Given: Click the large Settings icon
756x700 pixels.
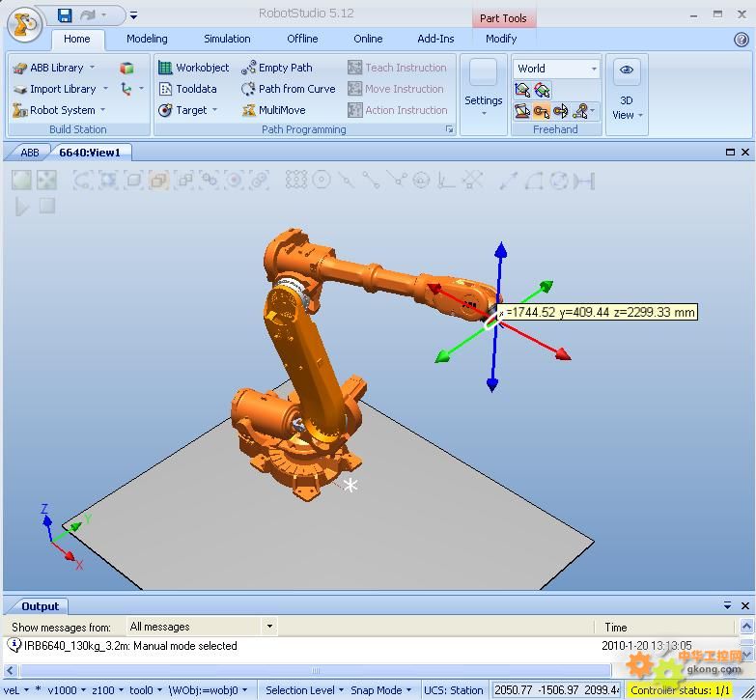Looking at the screenshot, I should tap(483, 72).
